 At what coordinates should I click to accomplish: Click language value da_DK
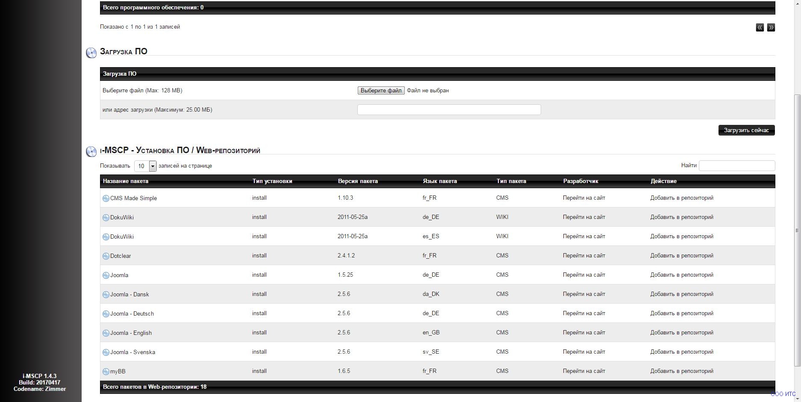[x=431, y=294]
